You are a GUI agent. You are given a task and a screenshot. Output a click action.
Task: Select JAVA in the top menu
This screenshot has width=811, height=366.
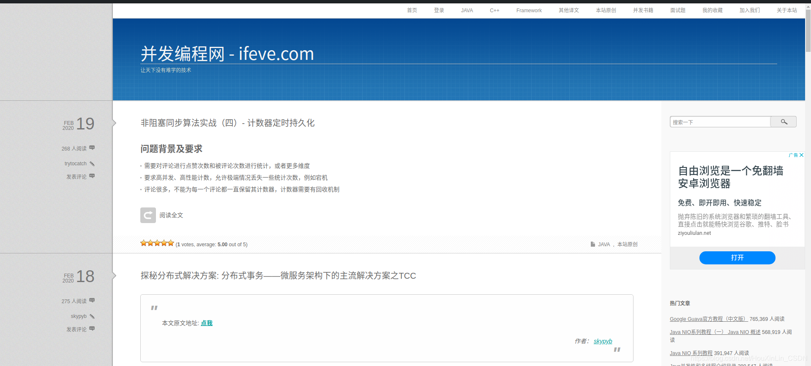(x=467, y=11)
